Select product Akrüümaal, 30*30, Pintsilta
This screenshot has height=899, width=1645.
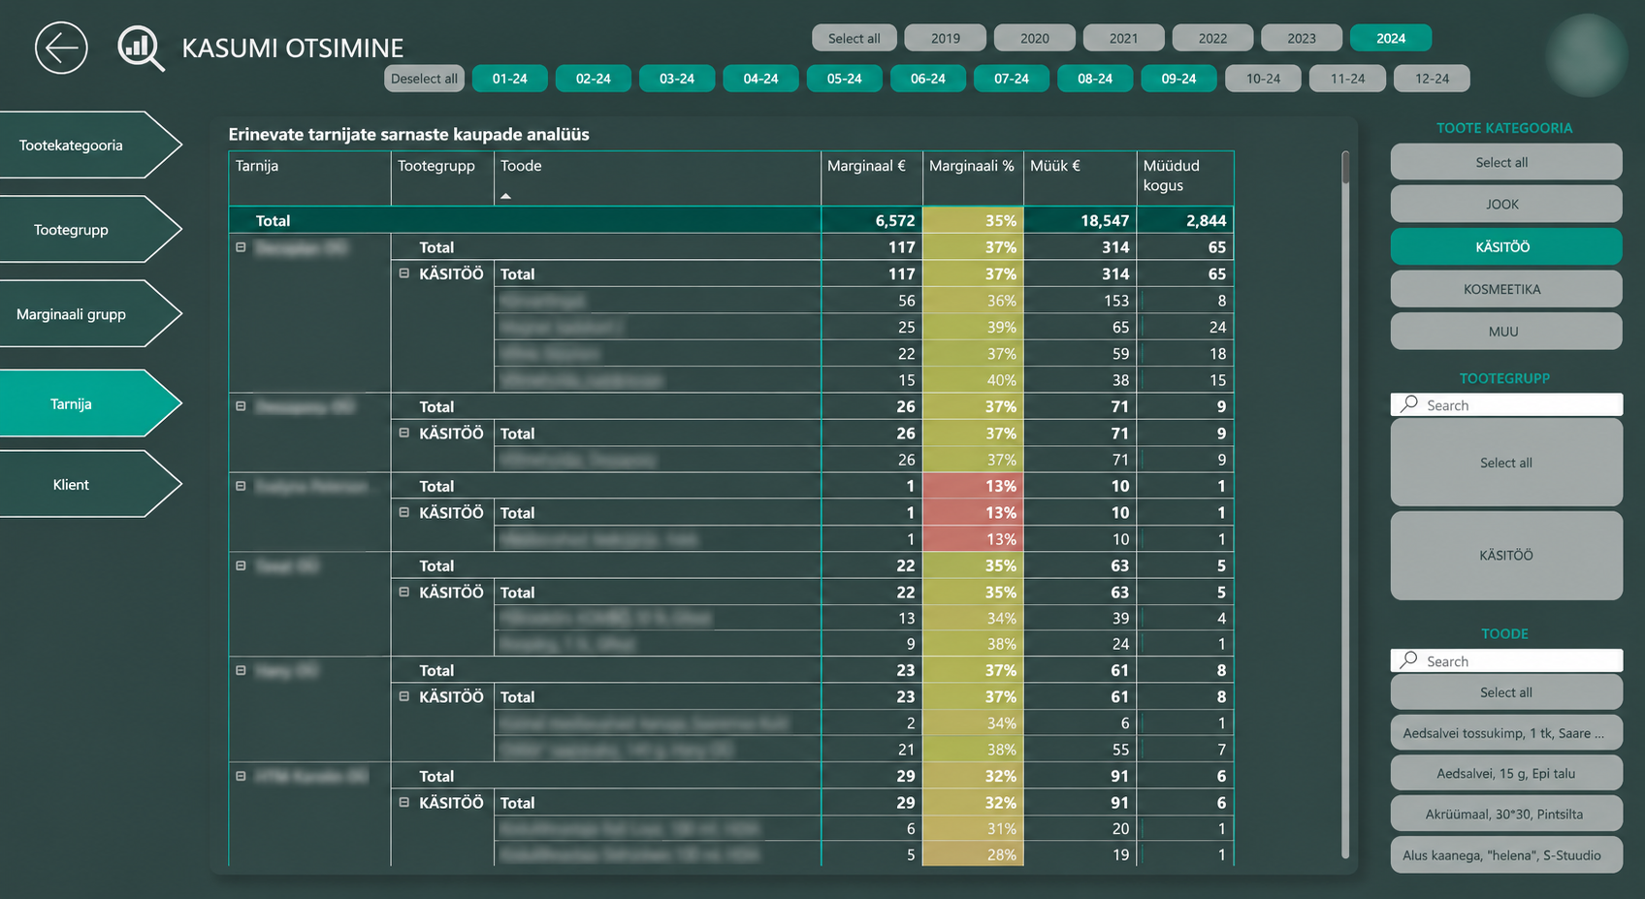1505,814
